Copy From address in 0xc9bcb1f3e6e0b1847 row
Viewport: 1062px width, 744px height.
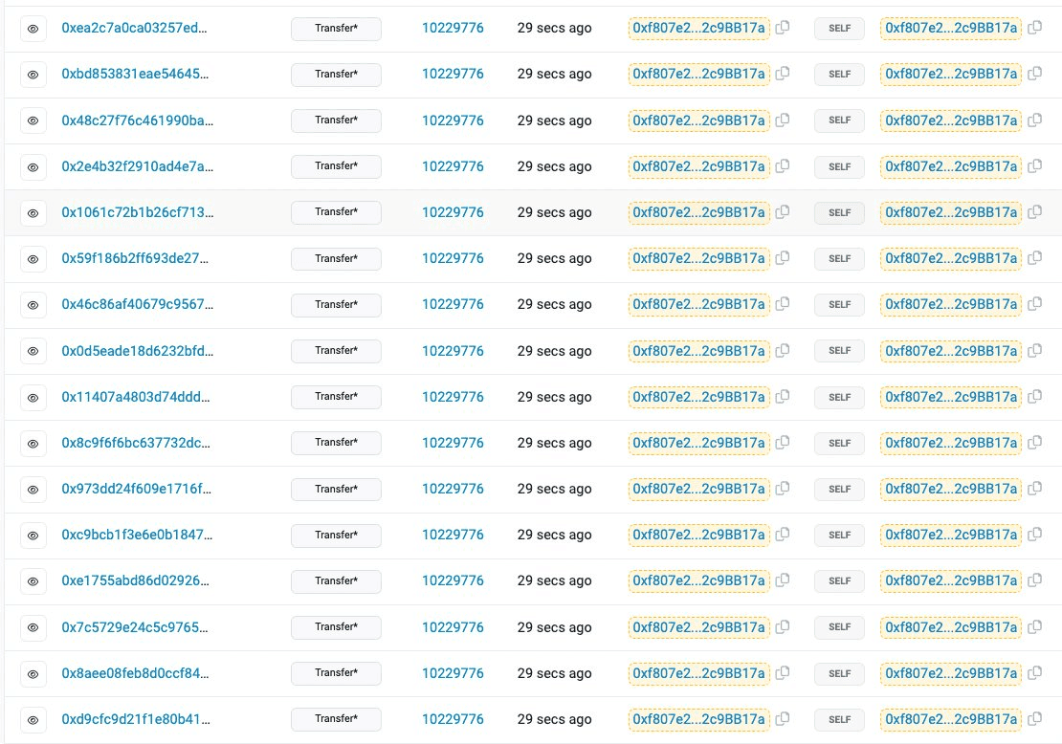tap(783, 535)
